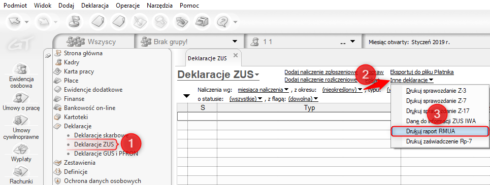
Task: Open Umowy o pracę sidebar icon
Action: pos(21,98)
